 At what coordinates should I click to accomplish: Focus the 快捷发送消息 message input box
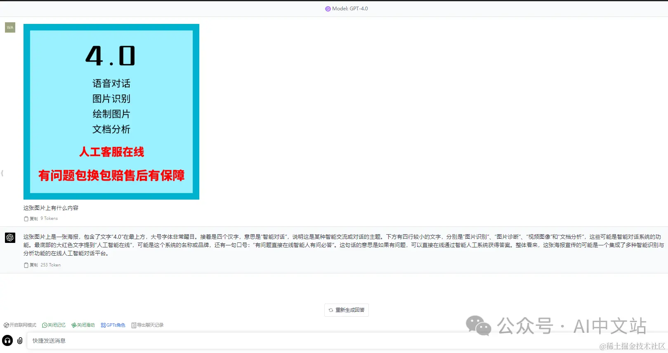(x=347, y=341)
